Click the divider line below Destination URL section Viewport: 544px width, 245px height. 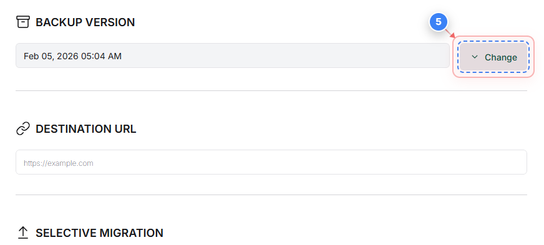pyautogui.click(x=271, y=195)
